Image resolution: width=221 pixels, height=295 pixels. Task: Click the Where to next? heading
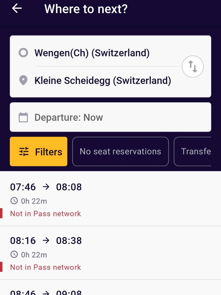[x=86, y=9]
